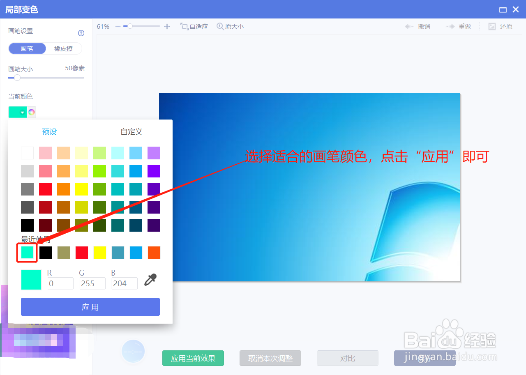Click the 原大小 original size icon

click(x=220, y=26)
